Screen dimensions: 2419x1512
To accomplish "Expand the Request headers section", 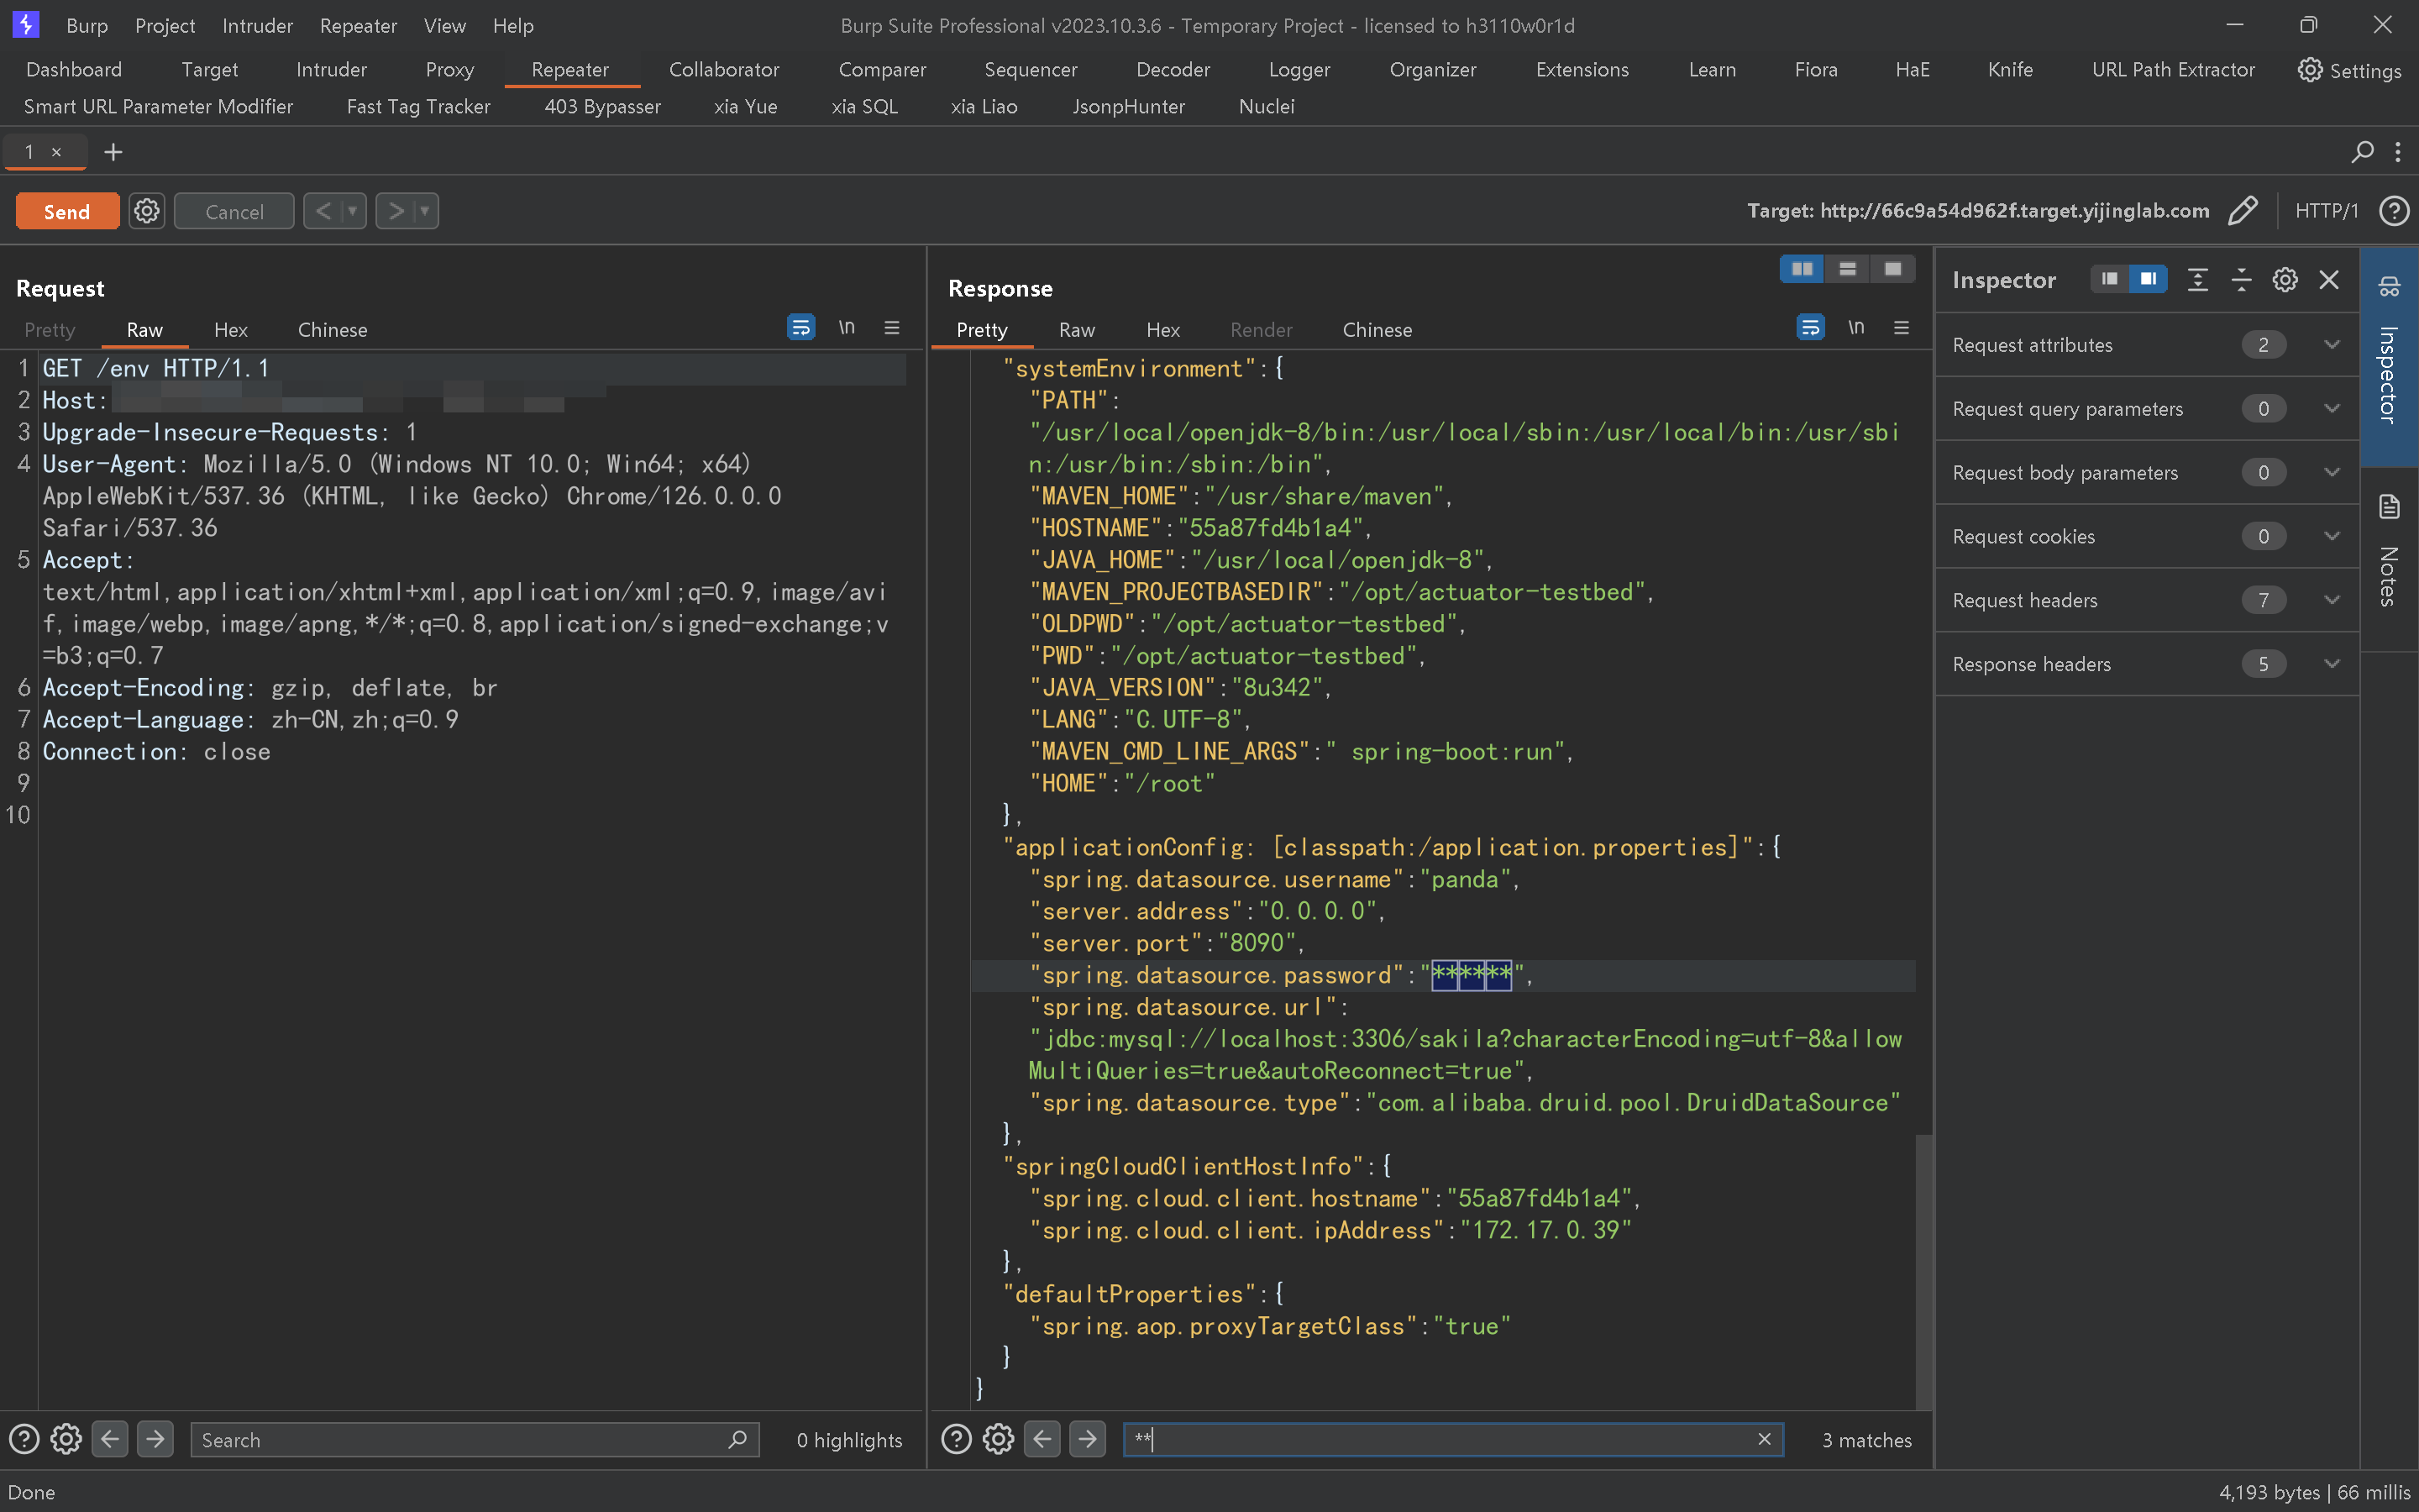I will [2331, 600].
